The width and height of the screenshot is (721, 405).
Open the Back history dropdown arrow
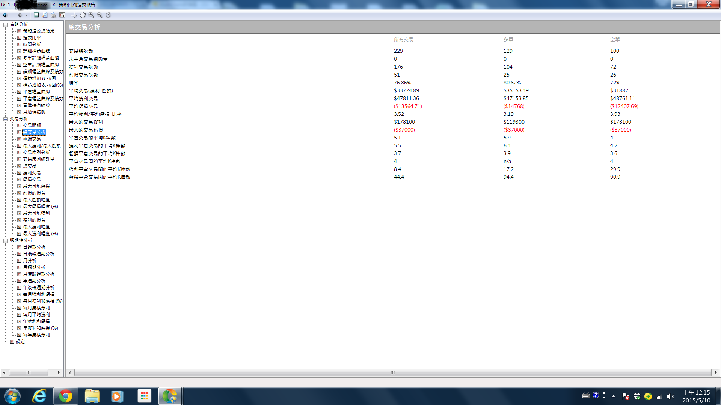(12, 15)
